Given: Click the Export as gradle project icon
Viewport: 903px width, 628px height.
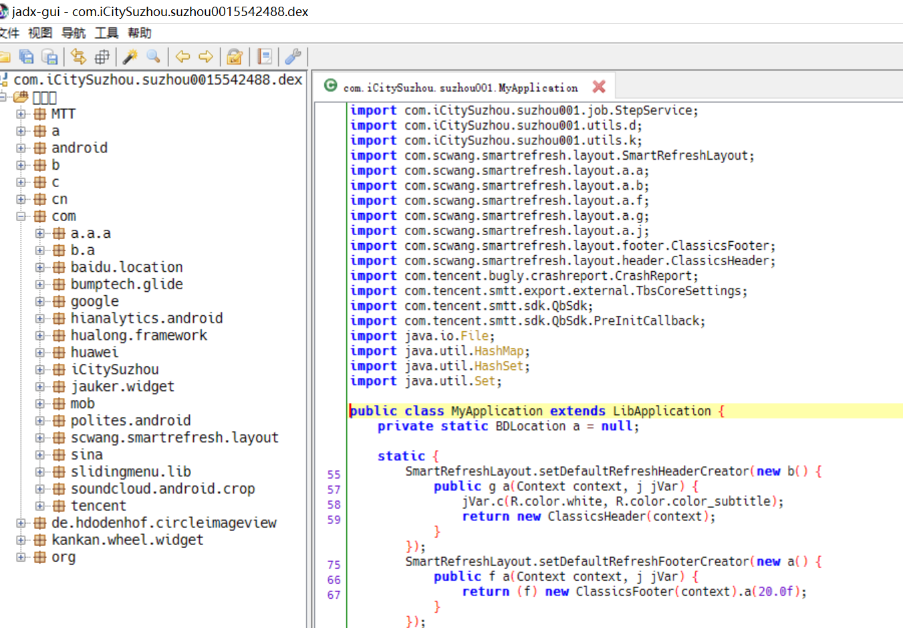Looking at the screenshot, I should coord(50,57).
